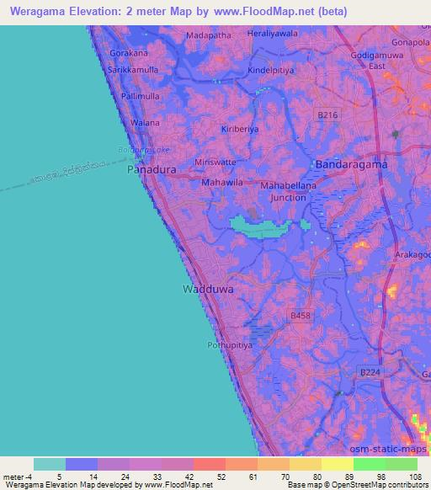The width and height of the screenshot is (431, 490).
Task: Select the Madapatha place label
Action: 209,35
